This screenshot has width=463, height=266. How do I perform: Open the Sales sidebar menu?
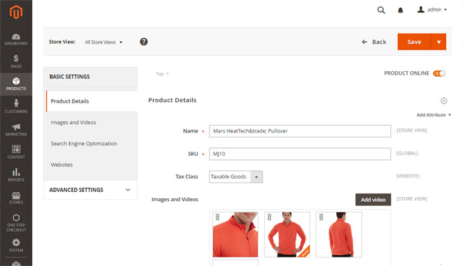tap(16, 61)
